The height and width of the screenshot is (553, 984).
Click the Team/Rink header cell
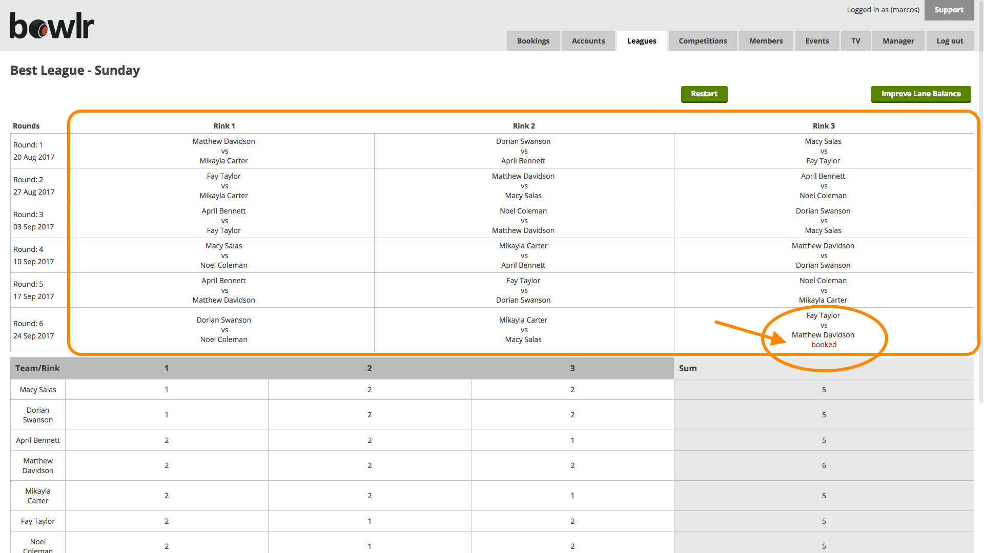(37, 368)
